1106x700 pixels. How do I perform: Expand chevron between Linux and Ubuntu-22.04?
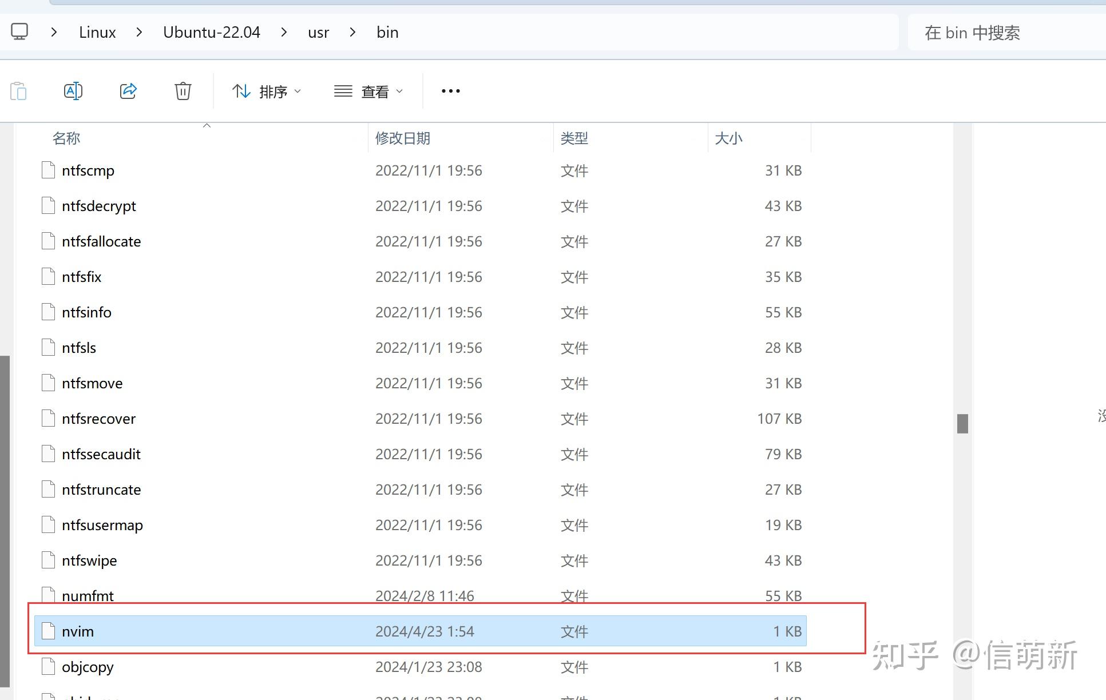pos(139,32)
